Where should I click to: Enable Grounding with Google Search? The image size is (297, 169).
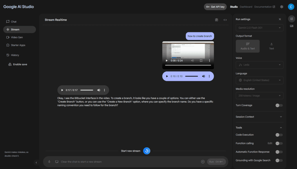tap(279, 161)
